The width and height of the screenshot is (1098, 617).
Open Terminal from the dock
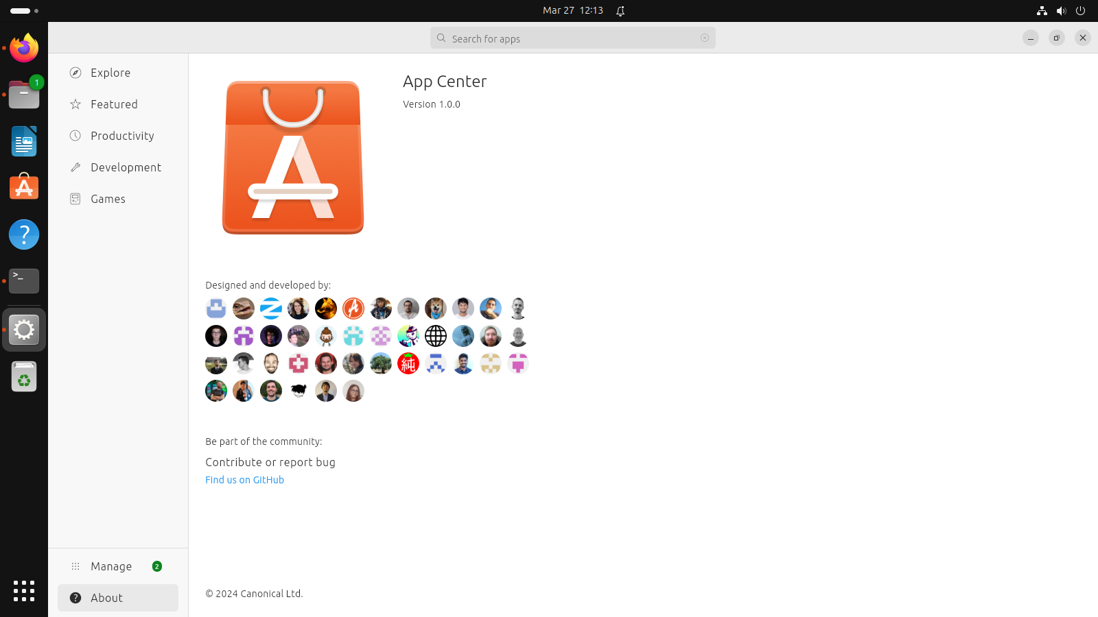24,281
